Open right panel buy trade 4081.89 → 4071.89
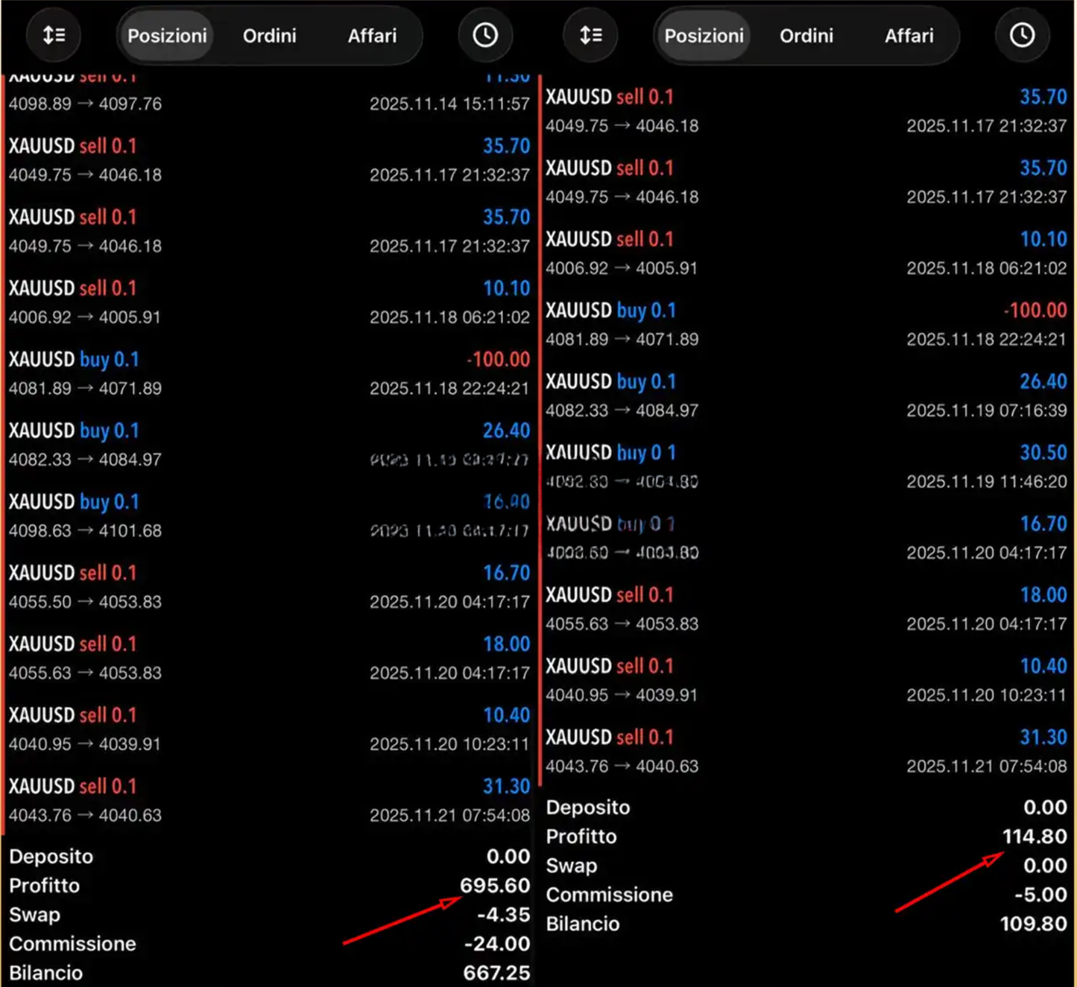 806,324
